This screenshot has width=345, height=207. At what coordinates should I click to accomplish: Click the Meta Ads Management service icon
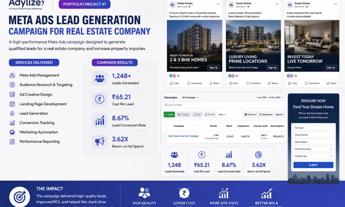(13, 75)
